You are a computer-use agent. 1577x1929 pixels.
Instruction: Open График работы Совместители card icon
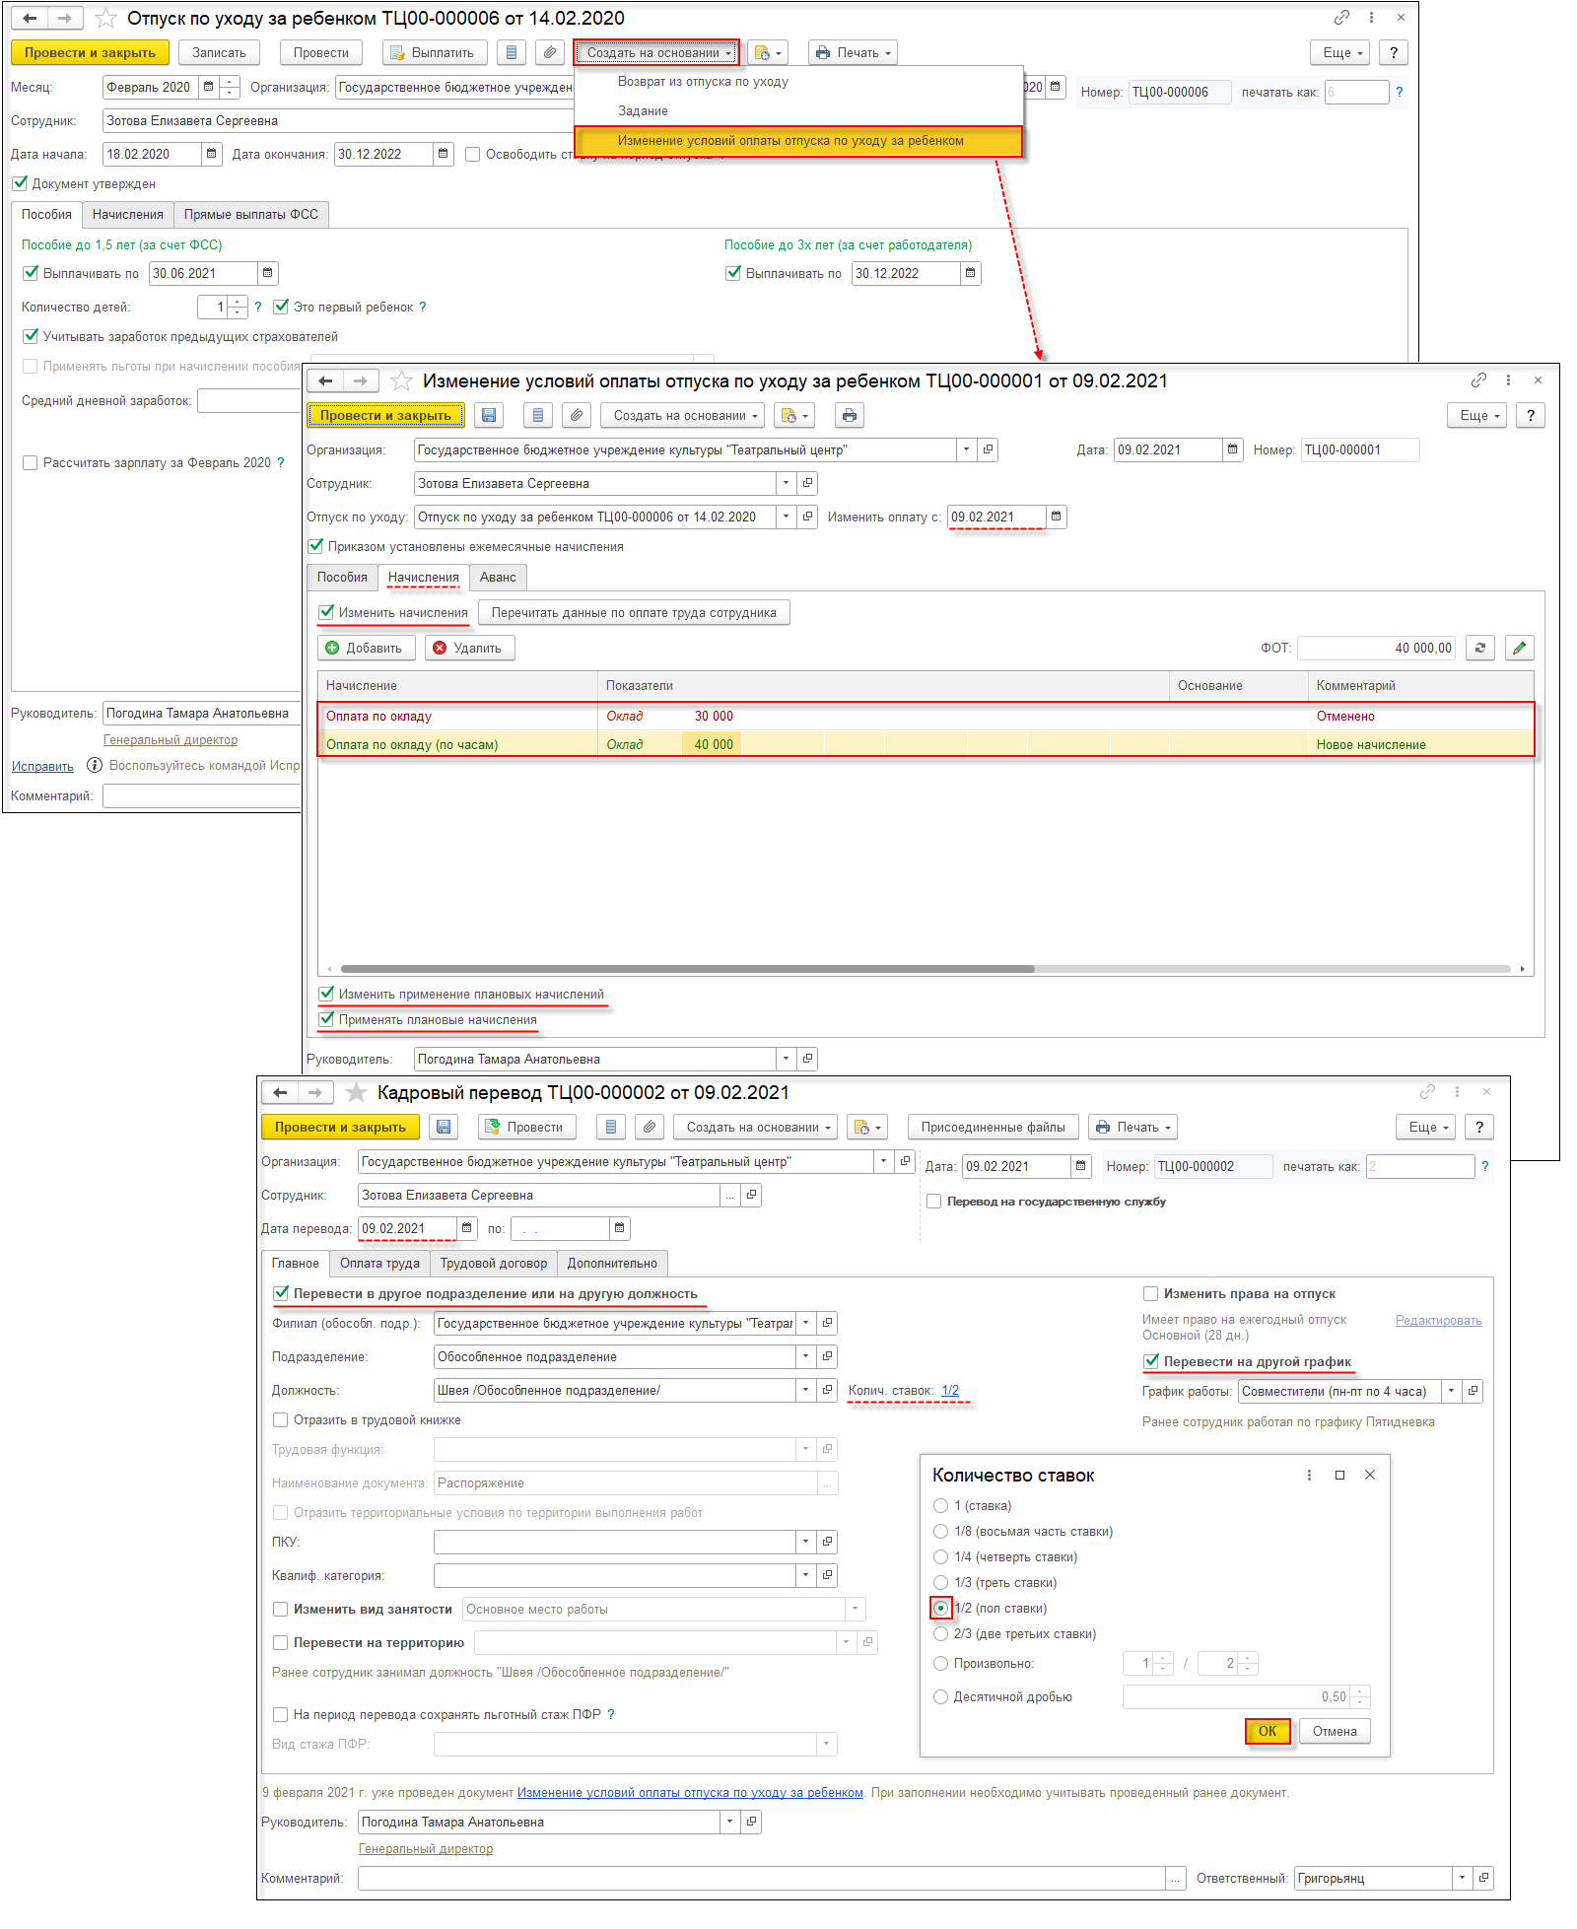tap(1474, 1391)
